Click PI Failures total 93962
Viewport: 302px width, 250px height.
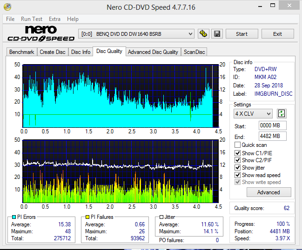tap(138, 238)
